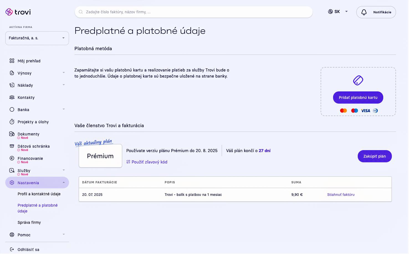The width and height of the screenshot is (409, 254).
Task: Click the Kontakty people icon
Action: (12, 98)
